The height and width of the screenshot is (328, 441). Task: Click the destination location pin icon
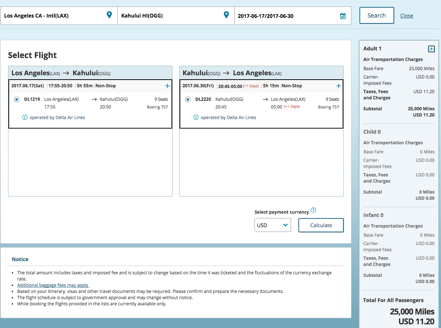[x=226, y=15]
